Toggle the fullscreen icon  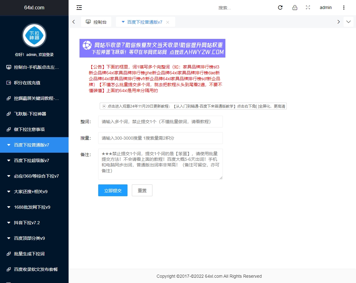pos(308,7)
